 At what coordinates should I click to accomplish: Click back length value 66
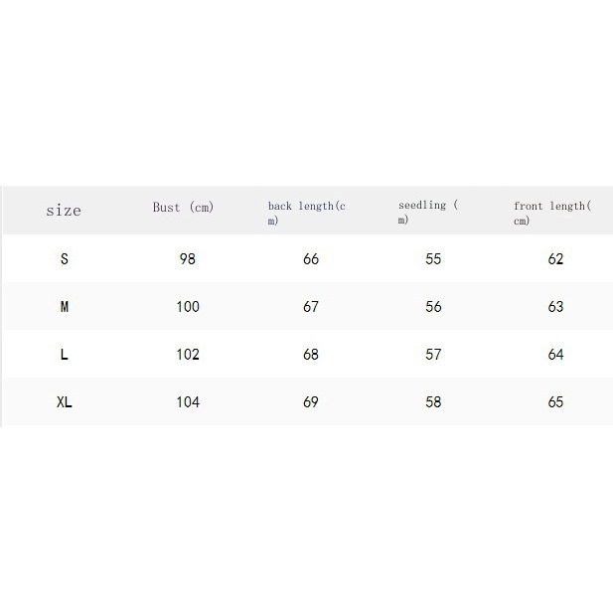pyautogui.click(x=311, y=259)
